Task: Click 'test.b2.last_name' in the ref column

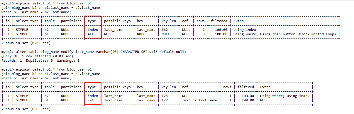Action: pos(199,100)
